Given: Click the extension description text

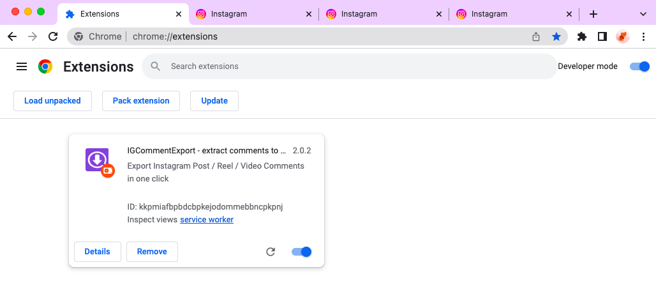Looking at the screenshot, I should tap(216, 173).
